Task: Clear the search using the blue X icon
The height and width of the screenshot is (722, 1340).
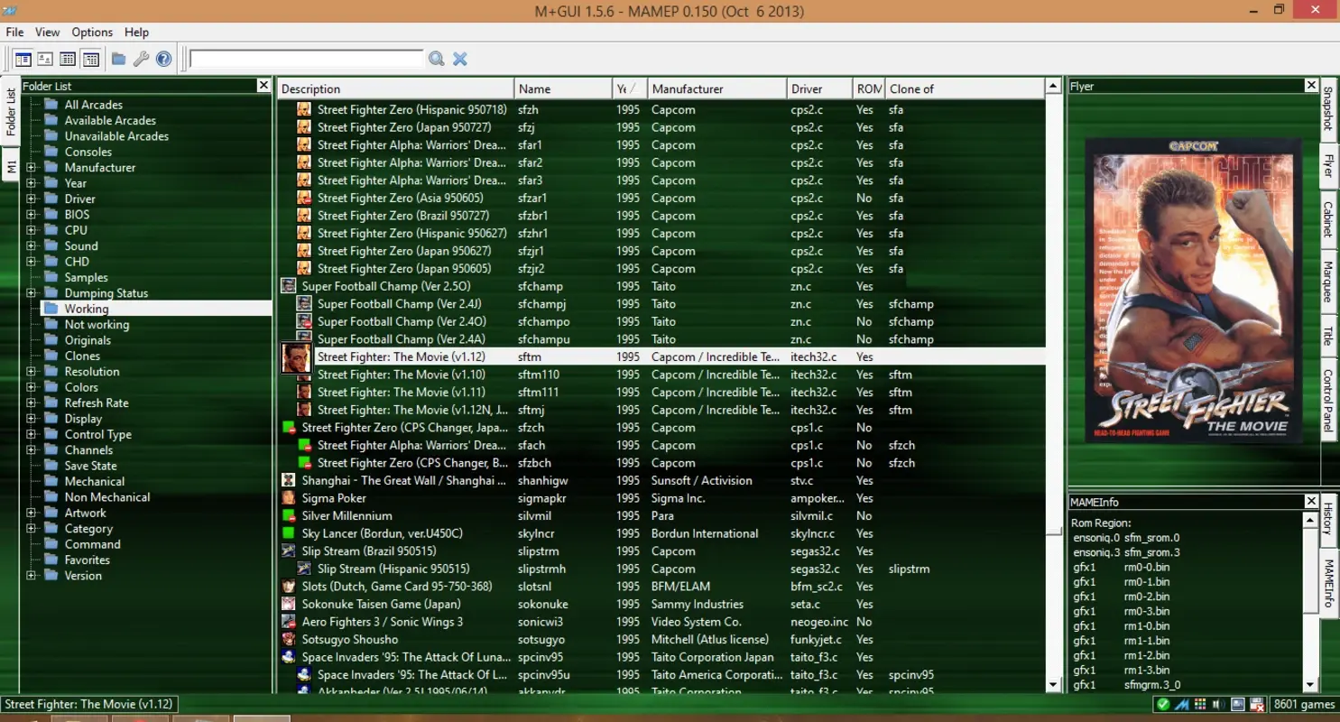Action: [x=460, y=59]
